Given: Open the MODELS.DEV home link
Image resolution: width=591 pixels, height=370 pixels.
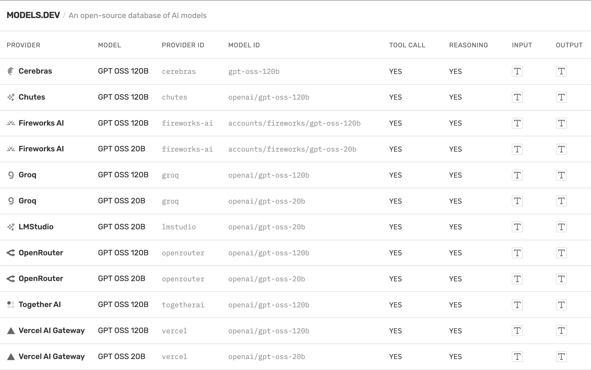Looking at the screenshot, I should pos(33,15).
